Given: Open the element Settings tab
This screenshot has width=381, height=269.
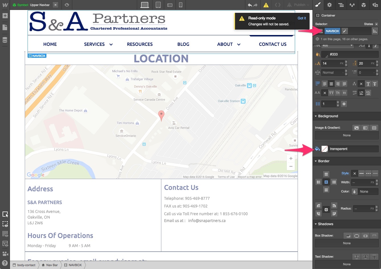Looking at the screenshot, I should pyautogui.click(x=329, y=5).
